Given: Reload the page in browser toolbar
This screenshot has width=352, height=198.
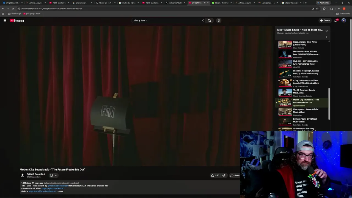Looking at the screenshot, I should click(13, 9).
